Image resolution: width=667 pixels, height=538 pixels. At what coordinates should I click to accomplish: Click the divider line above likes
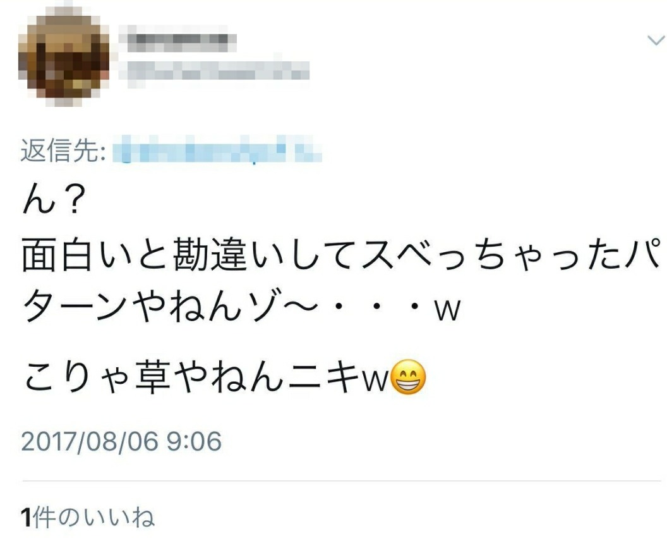[342, 481]
